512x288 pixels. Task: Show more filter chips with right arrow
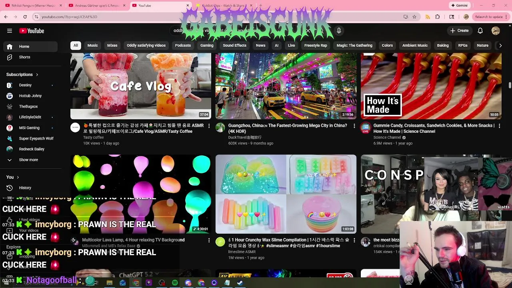click(500, 46)
